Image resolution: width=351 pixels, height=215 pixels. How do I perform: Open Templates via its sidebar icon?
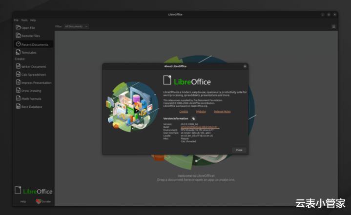(x=18, y=52)
